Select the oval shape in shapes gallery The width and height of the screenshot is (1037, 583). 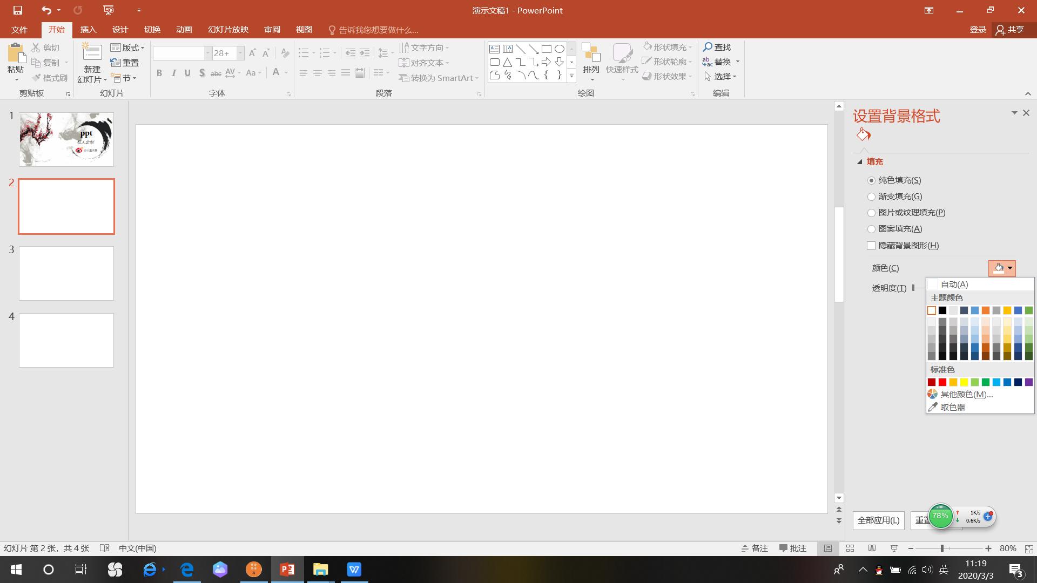[560, 49]
